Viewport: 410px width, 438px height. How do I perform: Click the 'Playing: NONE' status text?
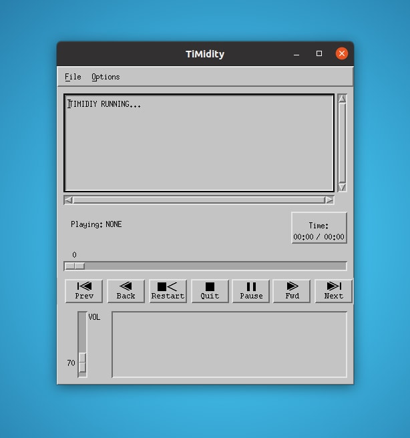click(x=96, y=224)
